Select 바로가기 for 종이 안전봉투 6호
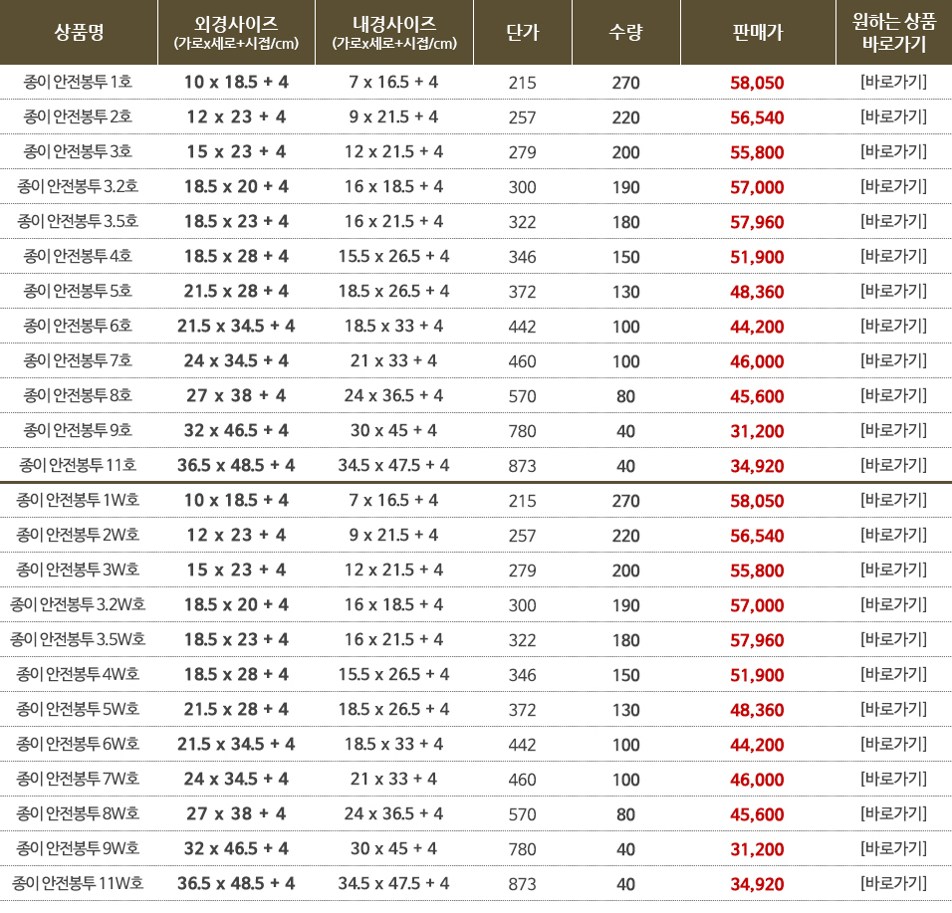 [x=893, y=327]
